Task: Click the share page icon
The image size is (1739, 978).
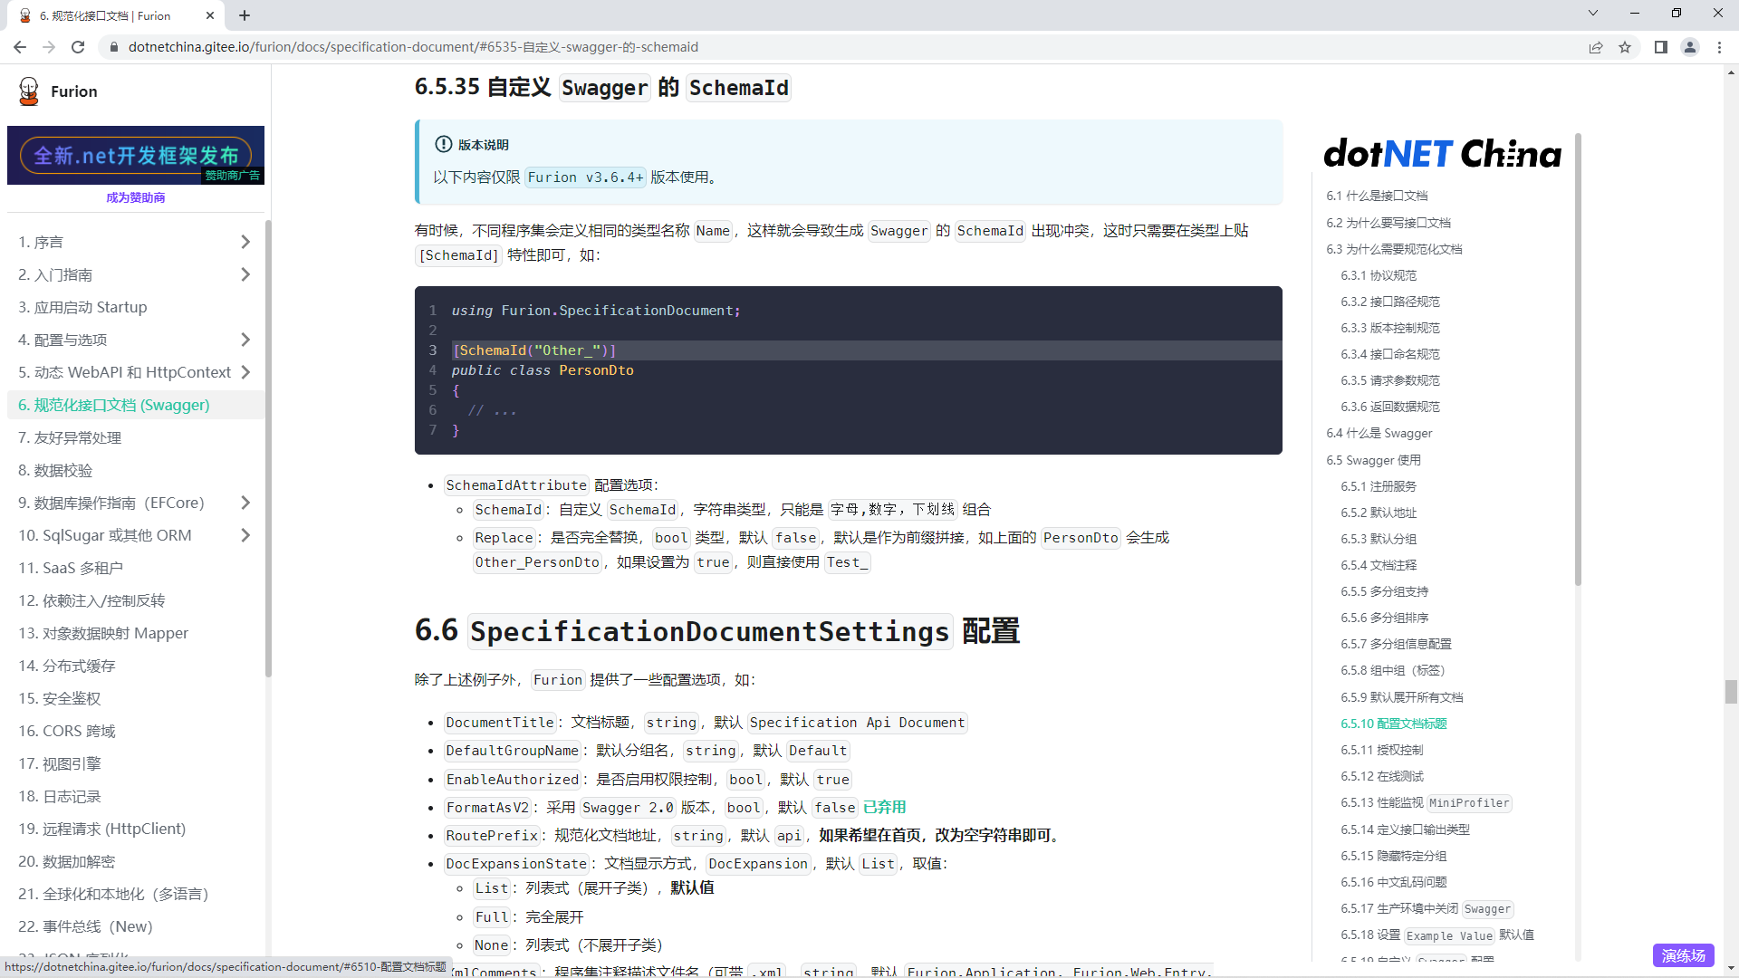Action: (x=1596, y=47)
